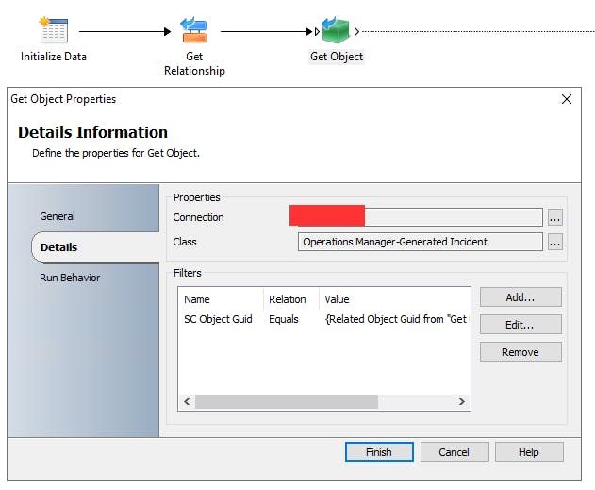Click the Related Object Guid value cell
This screenshot has width=595, height=490.
click(x=396, y=319)
